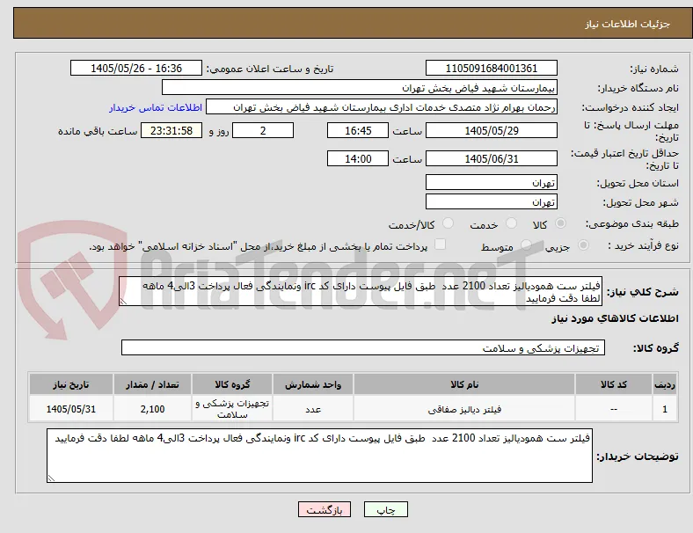Click the نام کالا column header
693x533 pixels.
click(464, 384)
